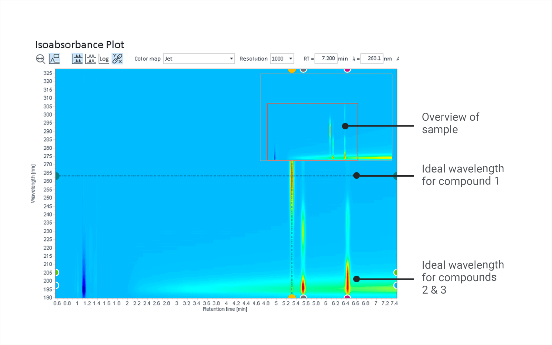Click the blue wavelength handle at left edge

56,285
